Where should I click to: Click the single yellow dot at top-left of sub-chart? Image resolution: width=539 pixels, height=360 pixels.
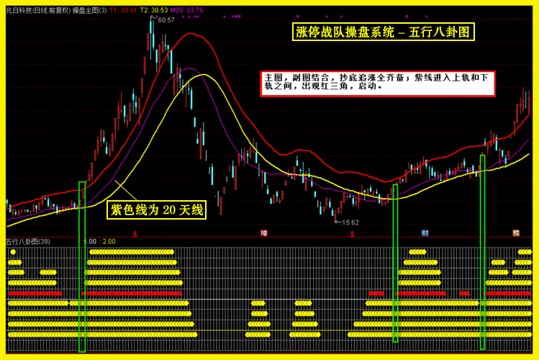tap(13, 252)
